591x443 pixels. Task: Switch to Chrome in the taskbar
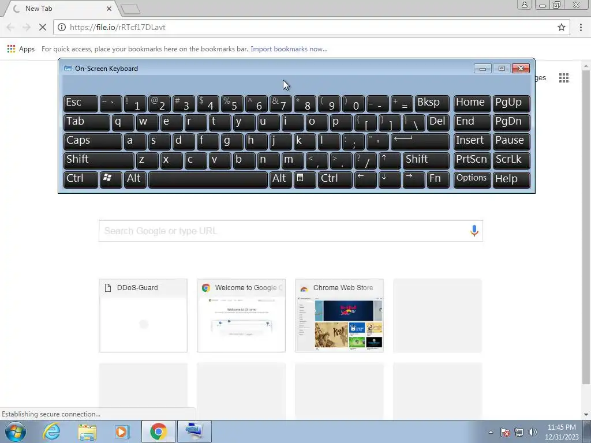pyautogui.click(x=158, y=431)
